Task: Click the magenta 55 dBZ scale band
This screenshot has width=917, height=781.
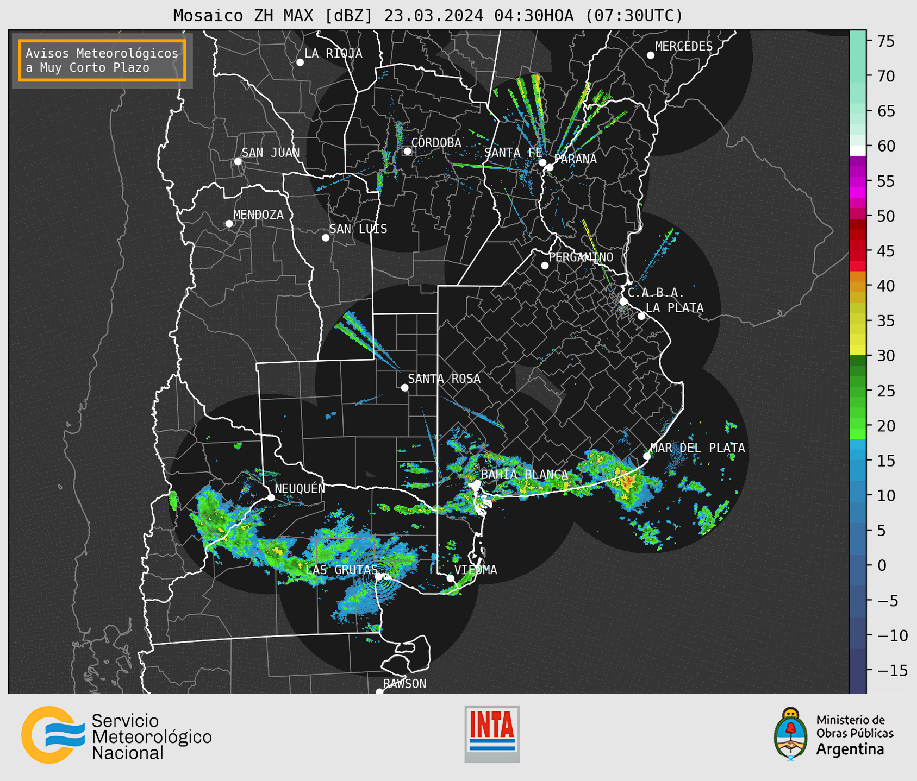Action: point(858,181)
